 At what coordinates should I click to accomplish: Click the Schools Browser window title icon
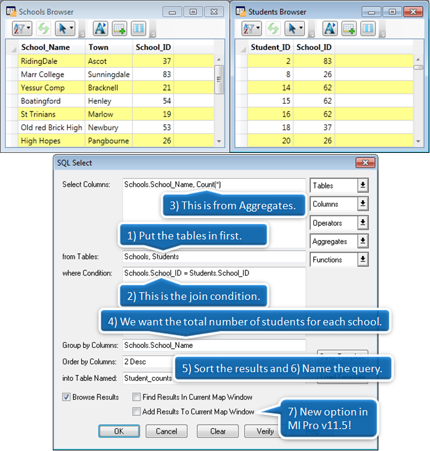pos(11,11)
